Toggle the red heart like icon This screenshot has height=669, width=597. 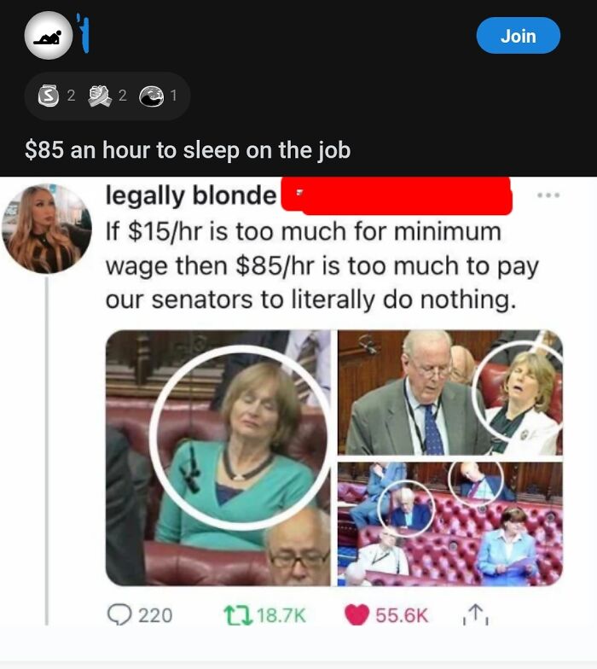click(x=356, y=615)
